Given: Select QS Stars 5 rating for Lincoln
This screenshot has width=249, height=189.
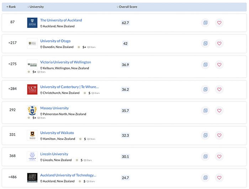Looking at the screenshot, I should pyautogui.click(x=84, y=160).
